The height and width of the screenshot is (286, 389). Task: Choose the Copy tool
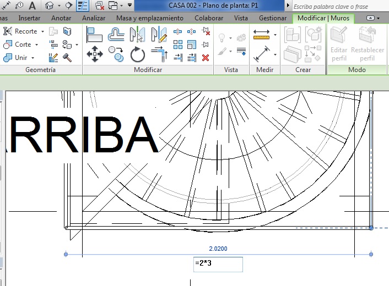[x=116, y=53]
